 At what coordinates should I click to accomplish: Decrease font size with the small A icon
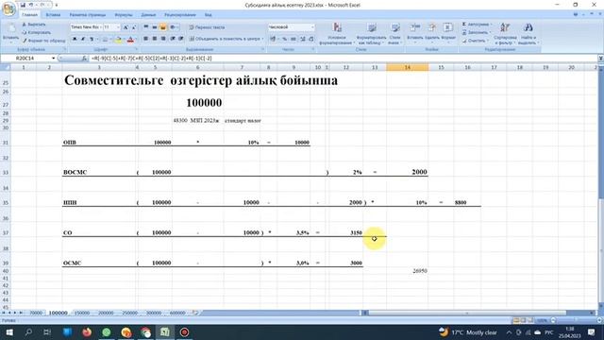(x=134, y=27)
